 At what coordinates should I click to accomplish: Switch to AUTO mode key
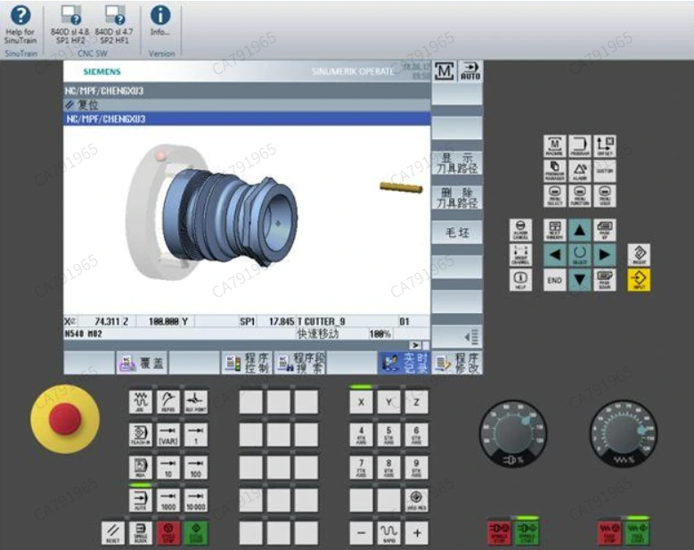(x=141, y=500)
